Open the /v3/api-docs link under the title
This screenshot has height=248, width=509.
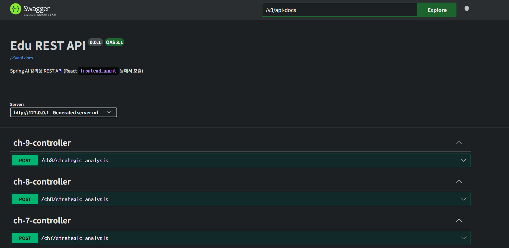coord(21,58)
